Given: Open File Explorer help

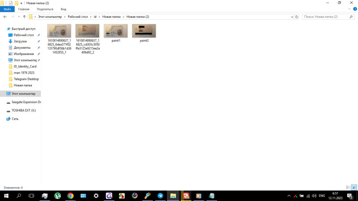Looking at the screenshot, I should (354, 9).
